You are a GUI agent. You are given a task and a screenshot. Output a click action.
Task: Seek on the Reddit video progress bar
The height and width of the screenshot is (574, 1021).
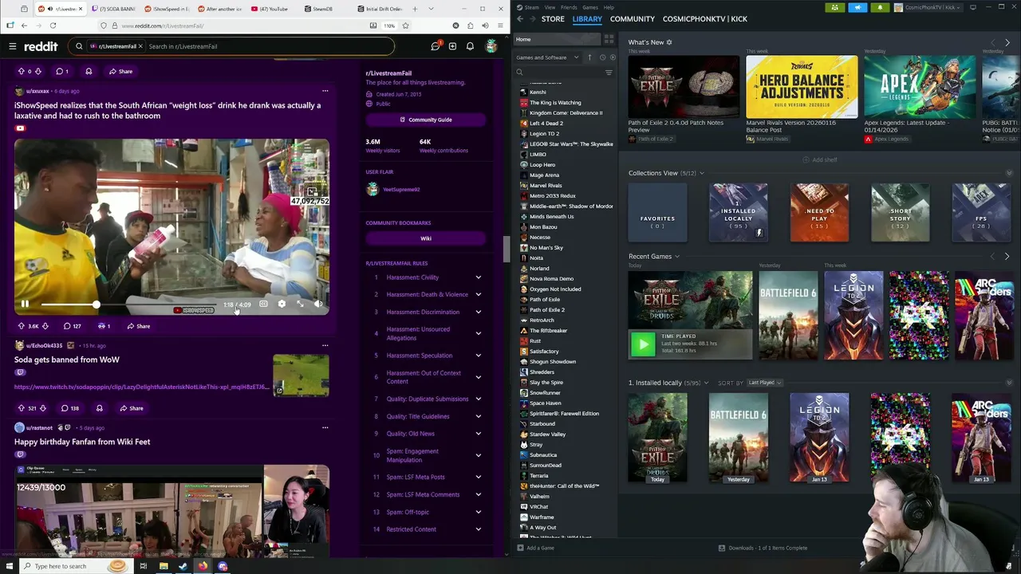[128, 305]
